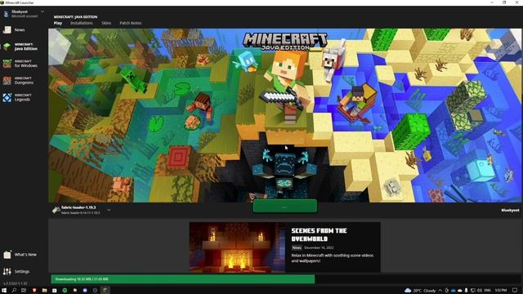Open volume control in system tray

click(480, 291)
